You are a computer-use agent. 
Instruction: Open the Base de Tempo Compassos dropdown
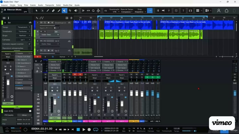127,12
